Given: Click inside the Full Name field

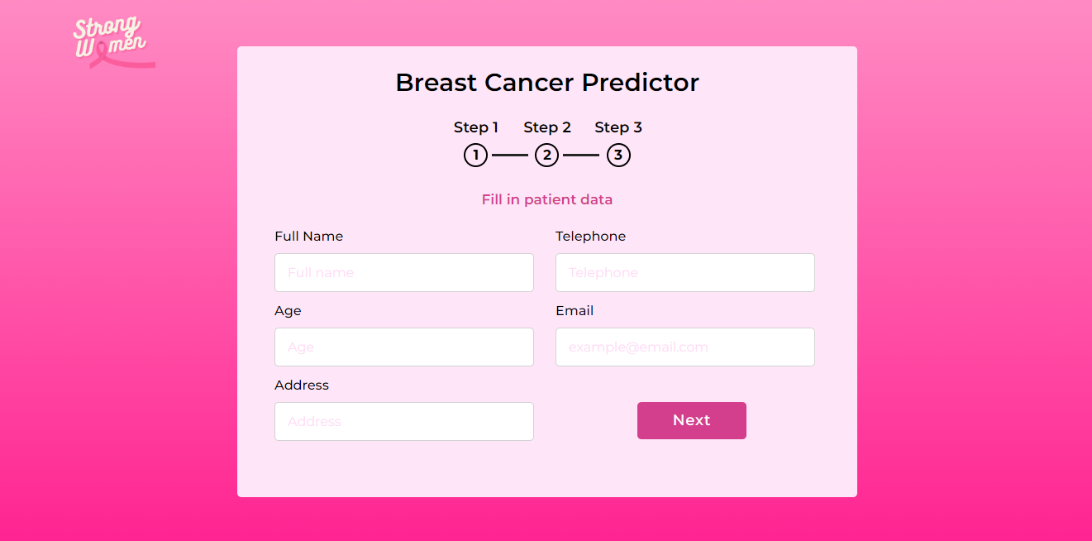Looking at the screenshot, I should coord(403,272).
